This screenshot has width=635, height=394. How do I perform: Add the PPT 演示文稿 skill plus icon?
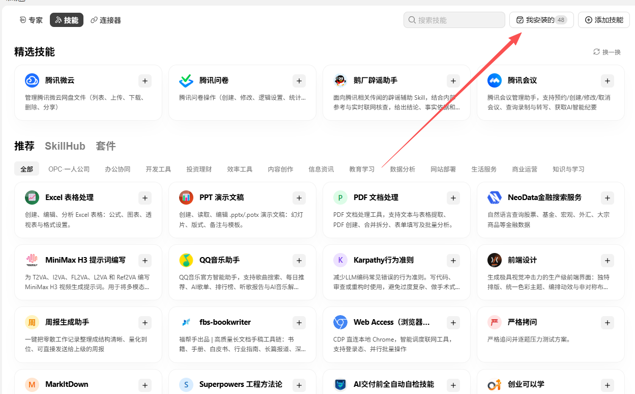[x=299, y=198]
